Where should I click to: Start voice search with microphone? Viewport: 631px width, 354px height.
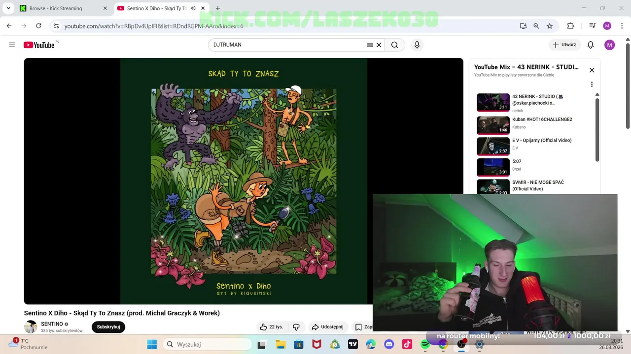417,45
